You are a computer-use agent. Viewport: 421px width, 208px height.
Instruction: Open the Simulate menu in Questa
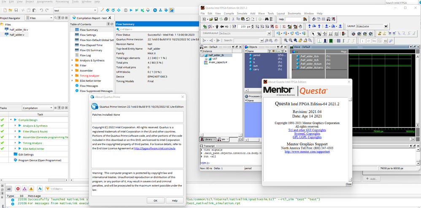242,14
